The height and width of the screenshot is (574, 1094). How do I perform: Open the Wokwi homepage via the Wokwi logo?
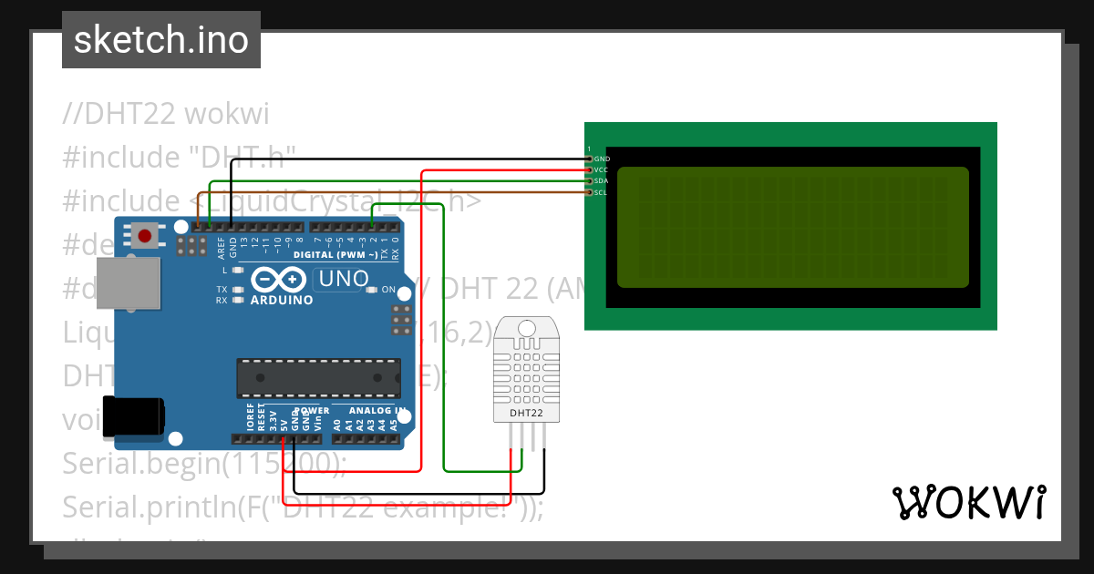click(x=969, y=502)
